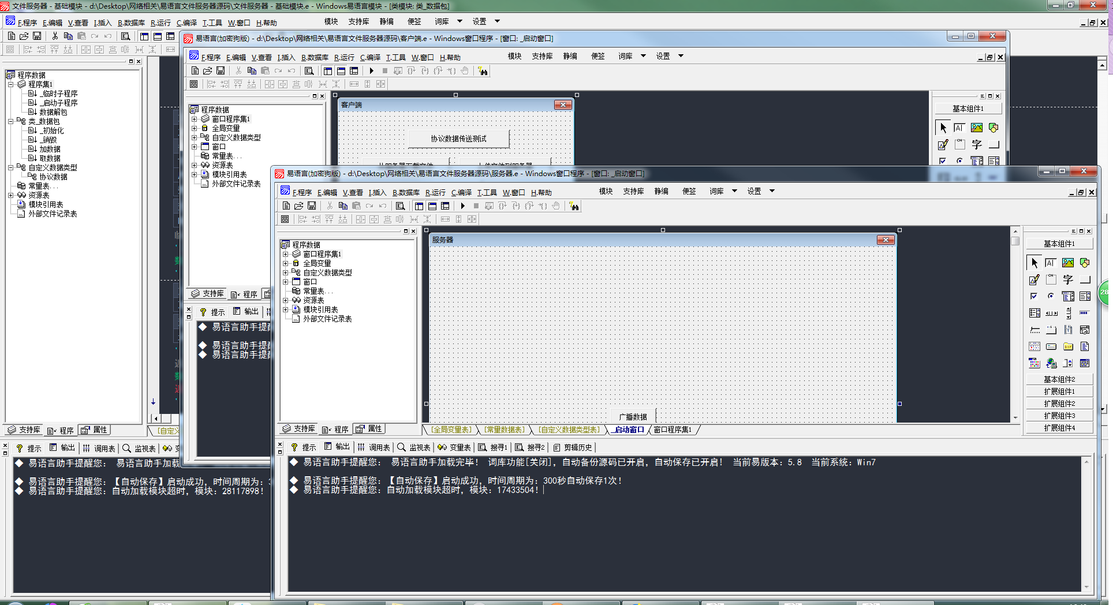1113x605 pixels.
Task: Open 搜寻1 tab in server bottom panel
Action: 492,447
